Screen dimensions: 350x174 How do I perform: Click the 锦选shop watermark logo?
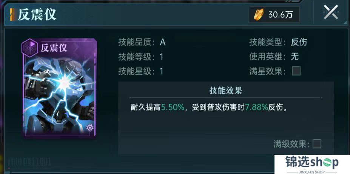tap(312, 165)
